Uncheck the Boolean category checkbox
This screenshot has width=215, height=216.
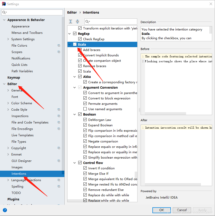[x=80, y=114]
